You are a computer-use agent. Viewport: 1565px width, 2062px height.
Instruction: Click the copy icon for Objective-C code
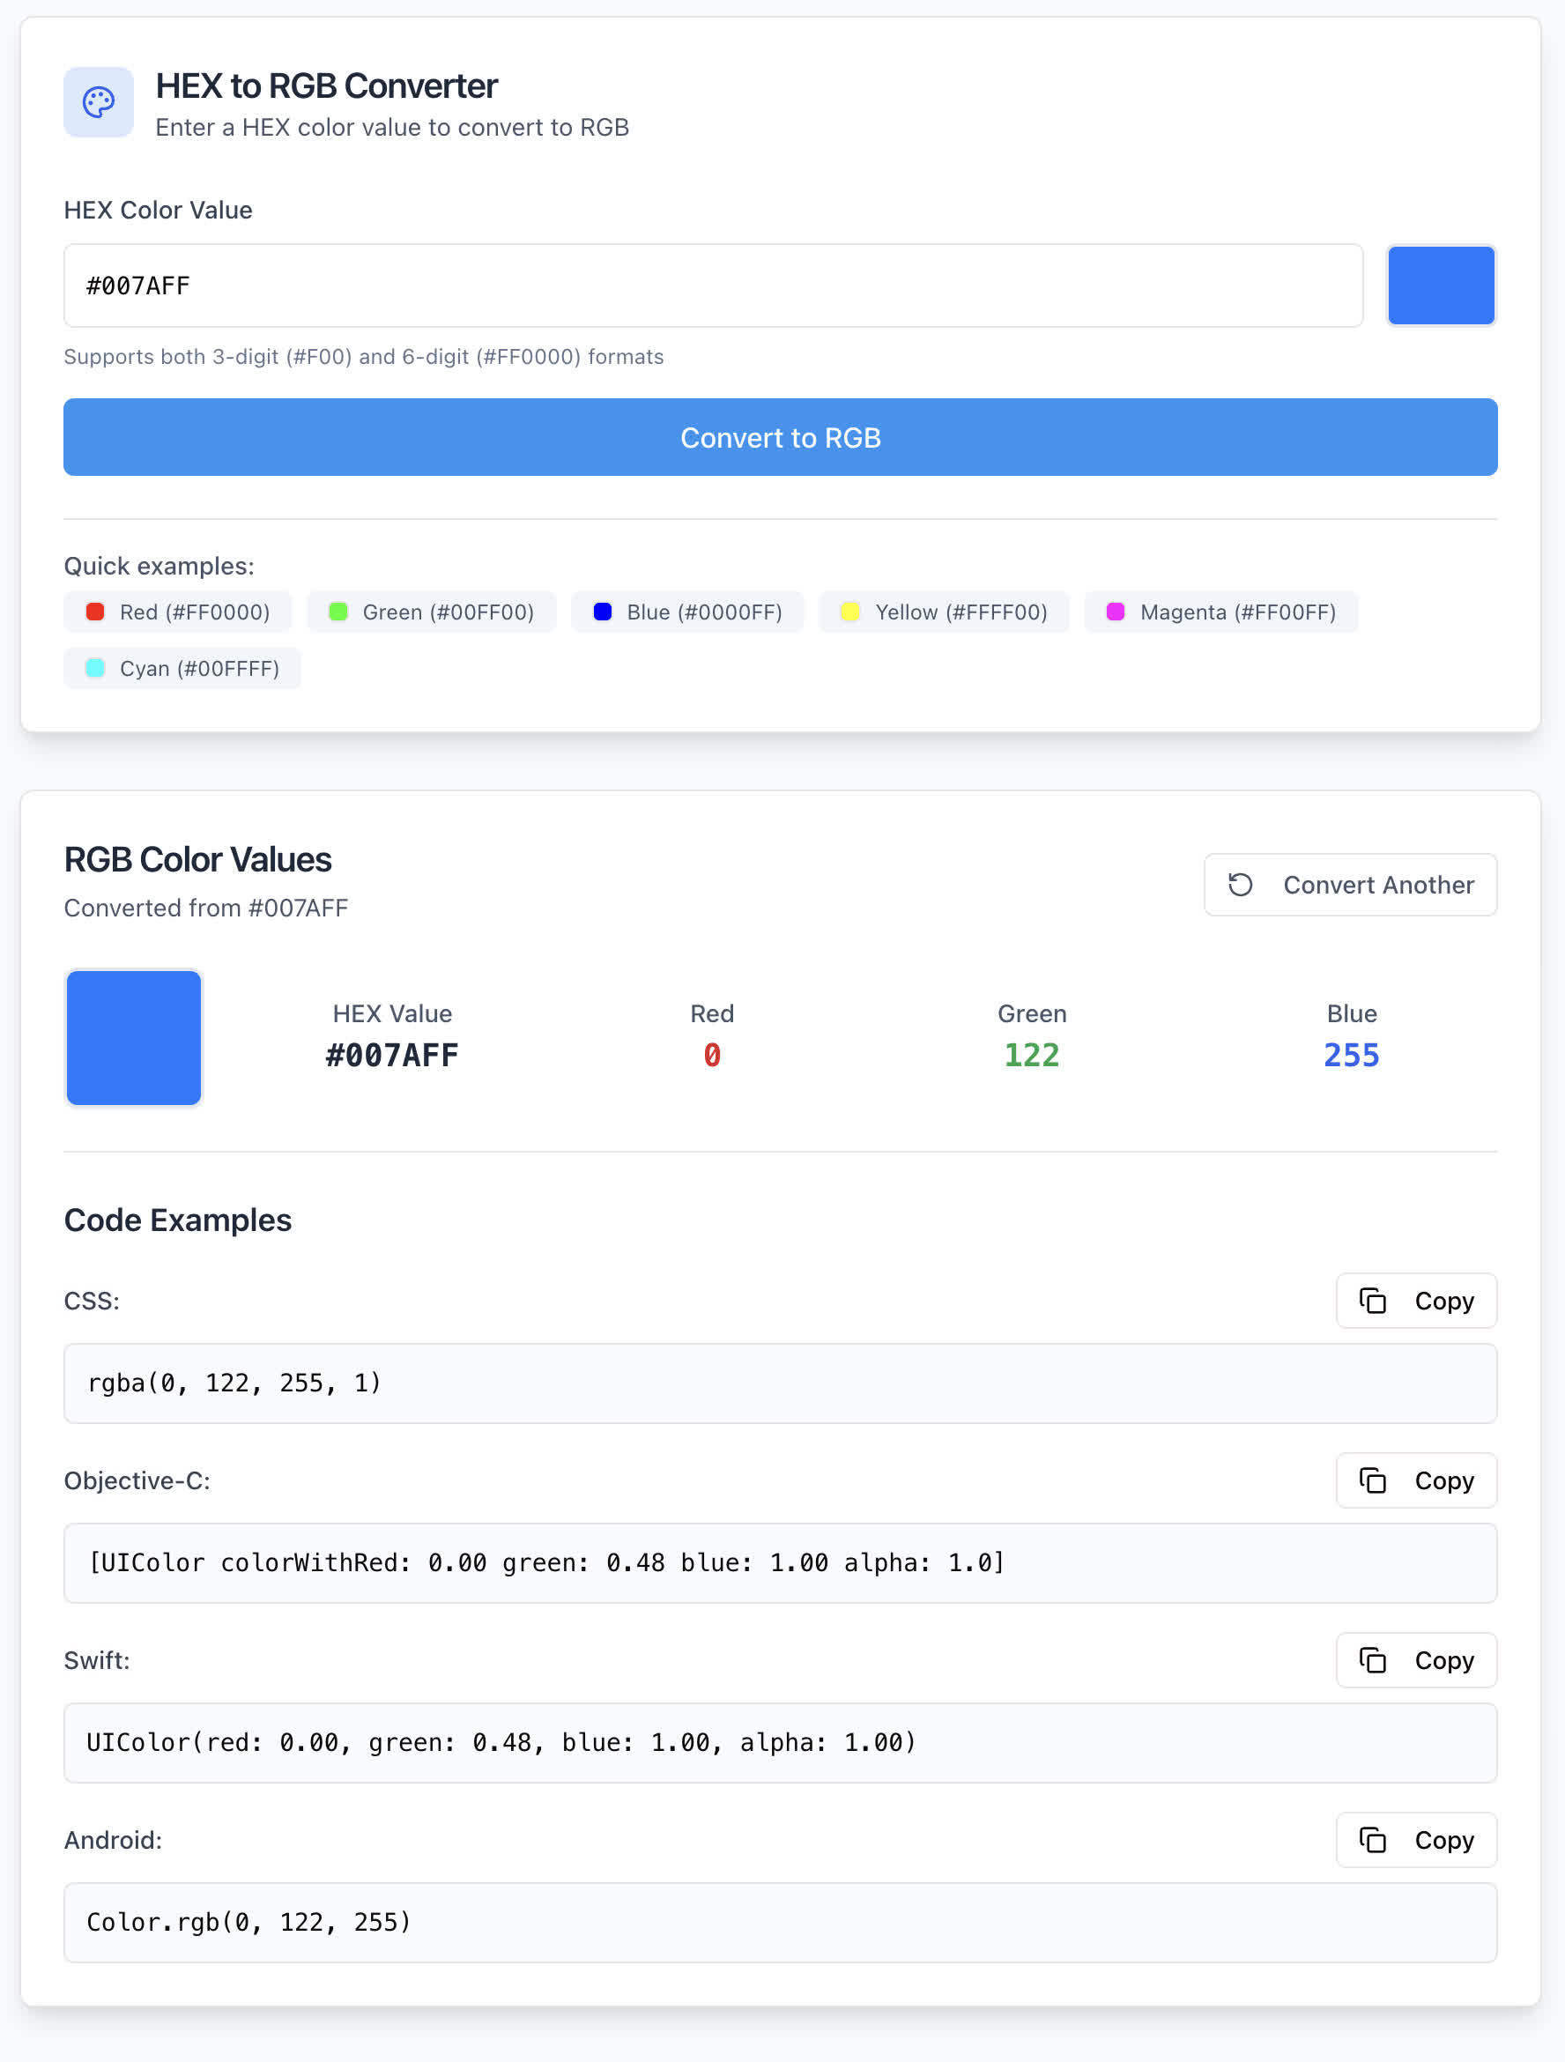coord(1372,1480)
